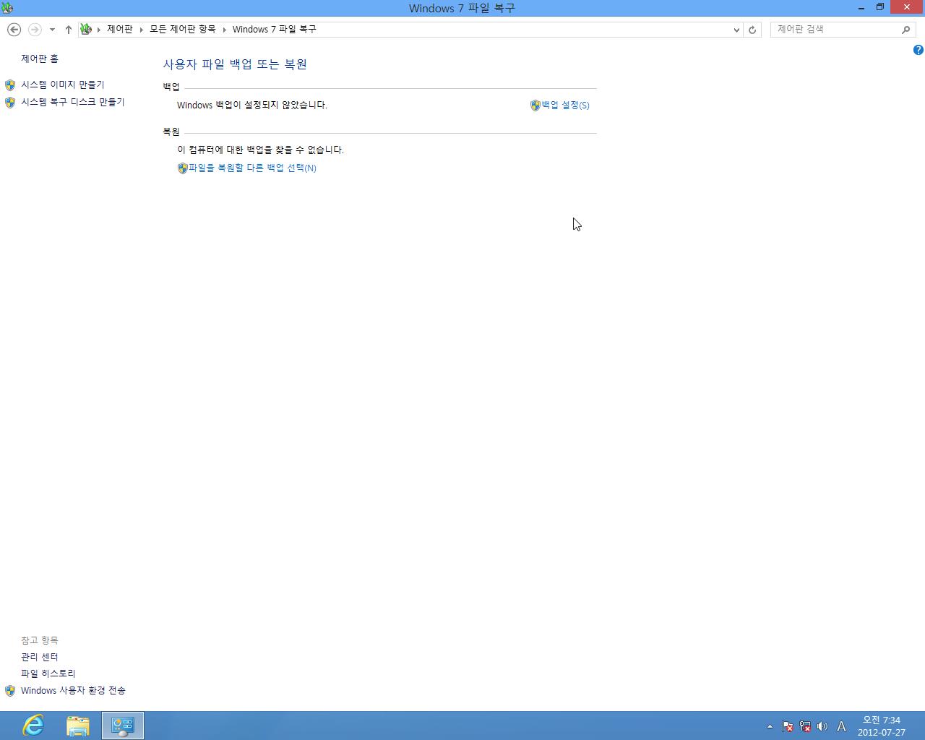This screenshot has width=925, height=740.
Task: Click shield icon beside 시스템 이미지 만들기
Action: click(10, 85)
